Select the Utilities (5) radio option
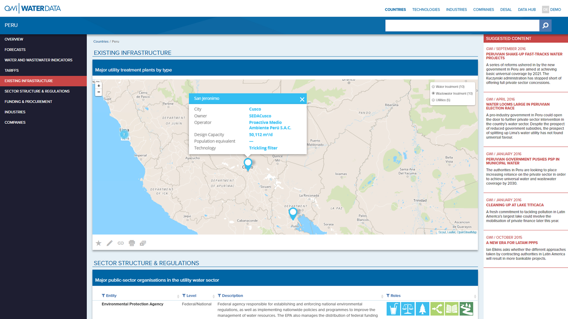The height and width of the screenshot is (319, 568). (433, 100)
